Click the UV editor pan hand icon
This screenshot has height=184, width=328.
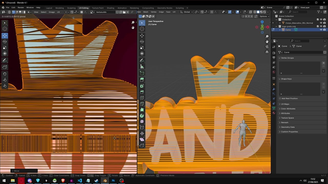coord(133,28)
